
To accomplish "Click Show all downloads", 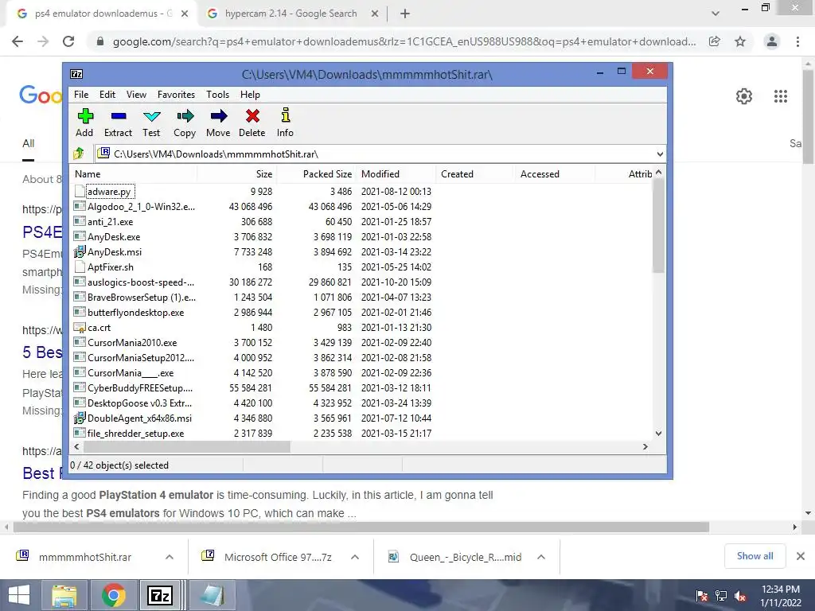I will [755, 556].
